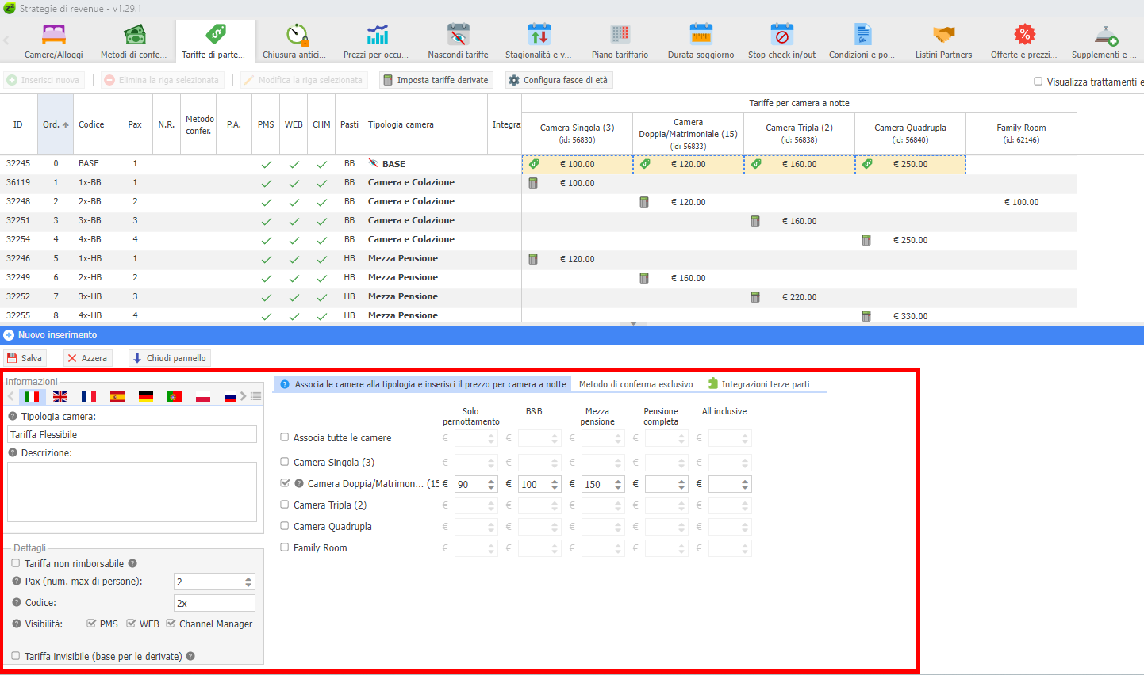The width and height of the screenshot is (1144, 675).
Task: Toggle Associa tutte le camere checkbox
Action: click(285, 437)
